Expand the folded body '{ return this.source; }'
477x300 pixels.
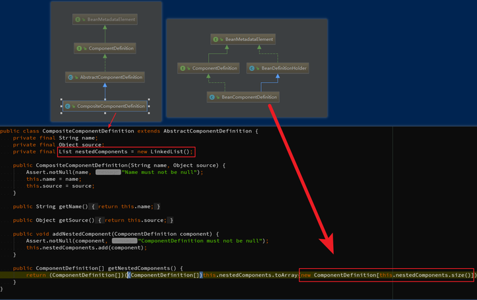136,221
